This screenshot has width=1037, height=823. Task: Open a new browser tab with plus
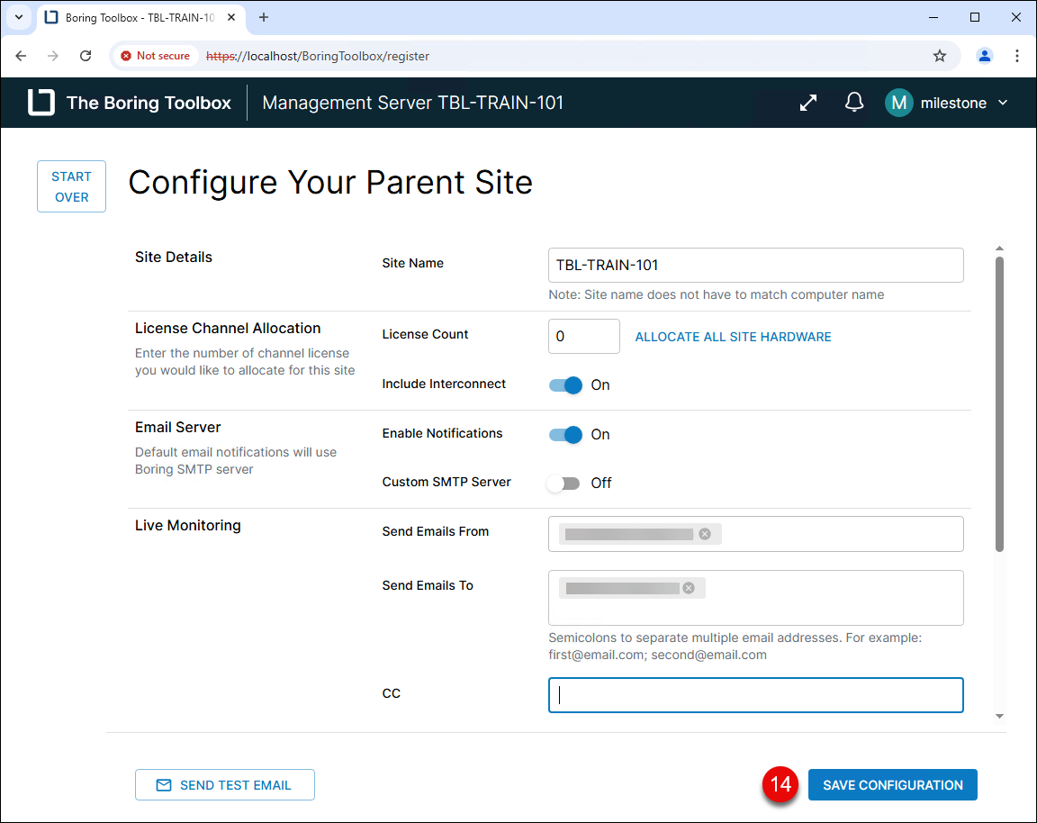click(x=264, y=17)
